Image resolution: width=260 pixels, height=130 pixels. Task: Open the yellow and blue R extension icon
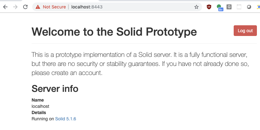(x=258, y=7)
